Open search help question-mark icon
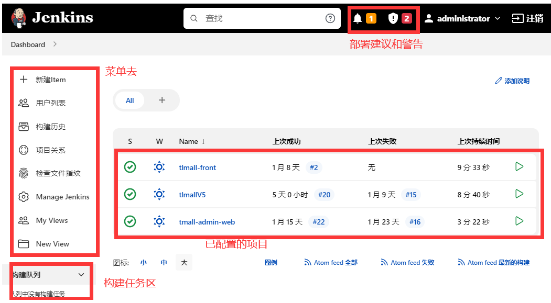Screen dimensions: 551x303 point(330,18)
